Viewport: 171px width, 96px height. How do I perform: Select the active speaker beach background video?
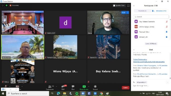click(x=23, y=47)
